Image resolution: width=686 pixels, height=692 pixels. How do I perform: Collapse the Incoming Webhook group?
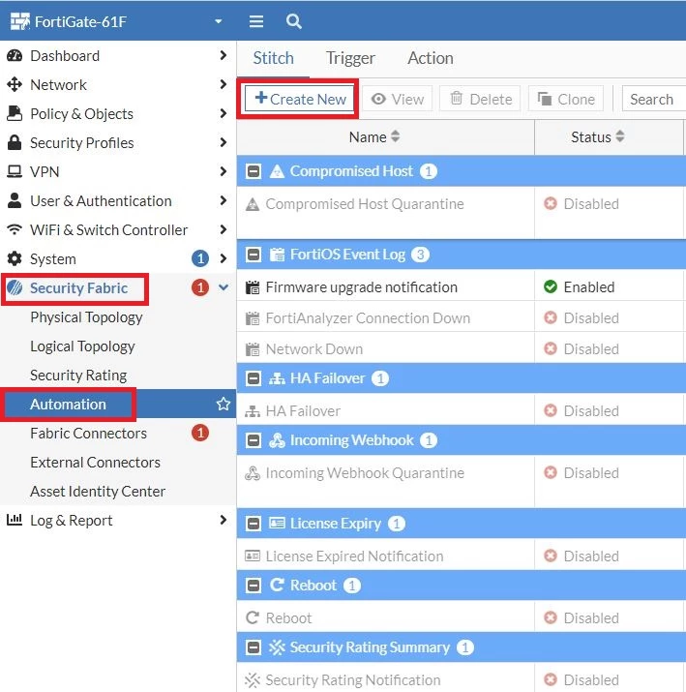(x=254, y=440)
